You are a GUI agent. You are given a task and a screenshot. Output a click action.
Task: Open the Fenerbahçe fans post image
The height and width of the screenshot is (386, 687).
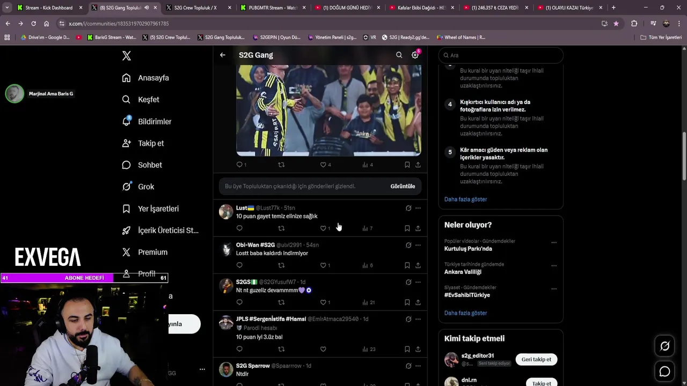[329, 110]
